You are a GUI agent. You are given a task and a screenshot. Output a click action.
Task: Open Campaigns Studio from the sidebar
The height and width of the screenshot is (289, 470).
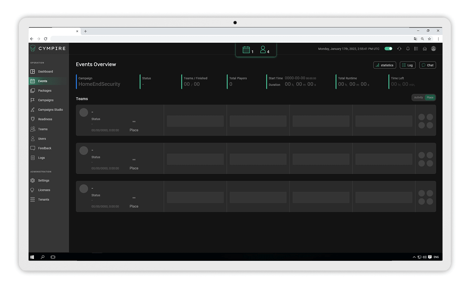tap(50, 109)
